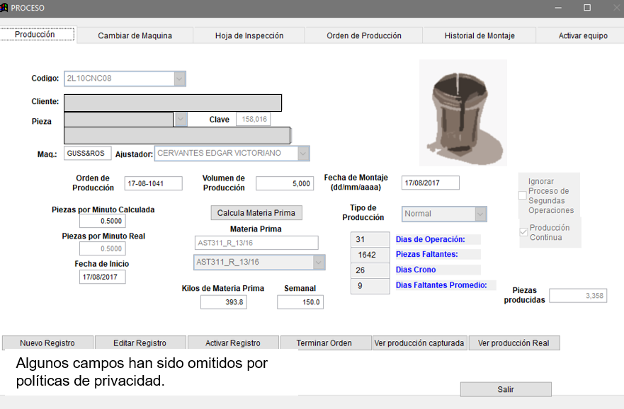The width and height of the screenshot is (624, 409).
Task: Expand the Tipo de Producción dropdown
Action: point(480,214)
